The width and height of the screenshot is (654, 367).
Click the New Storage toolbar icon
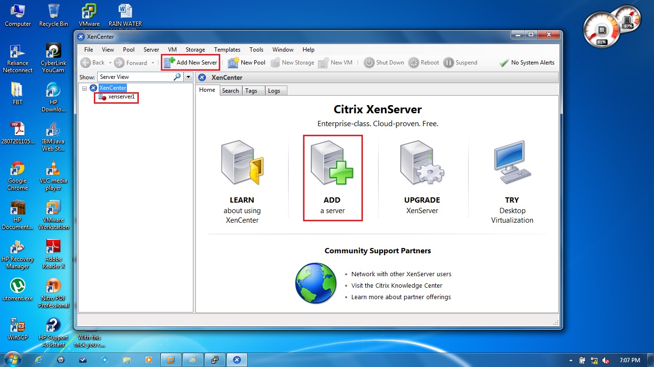(275, 63)
